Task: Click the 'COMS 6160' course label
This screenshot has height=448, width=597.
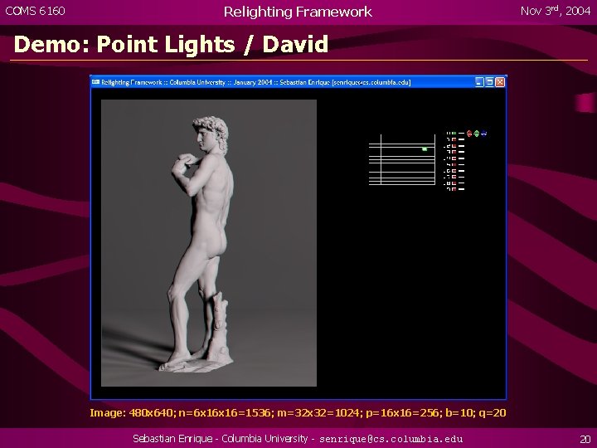Action: [35, 11]
